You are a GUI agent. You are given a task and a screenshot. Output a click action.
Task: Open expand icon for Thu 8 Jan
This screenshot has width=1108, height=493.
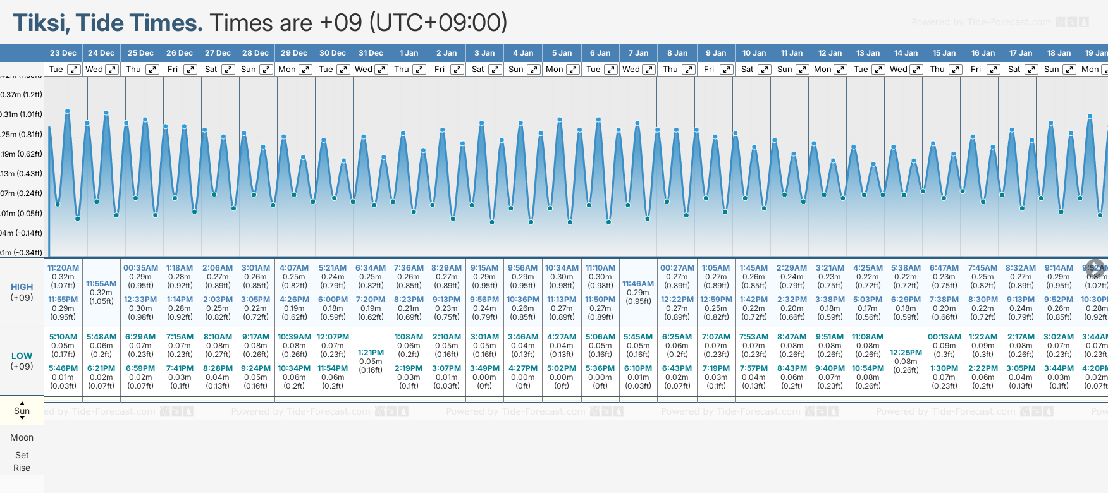point(689,70)
